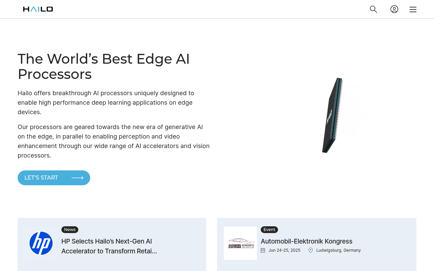Click the user account icon
This screenshot has height=271, width=434.
click(x=394, y=9)
